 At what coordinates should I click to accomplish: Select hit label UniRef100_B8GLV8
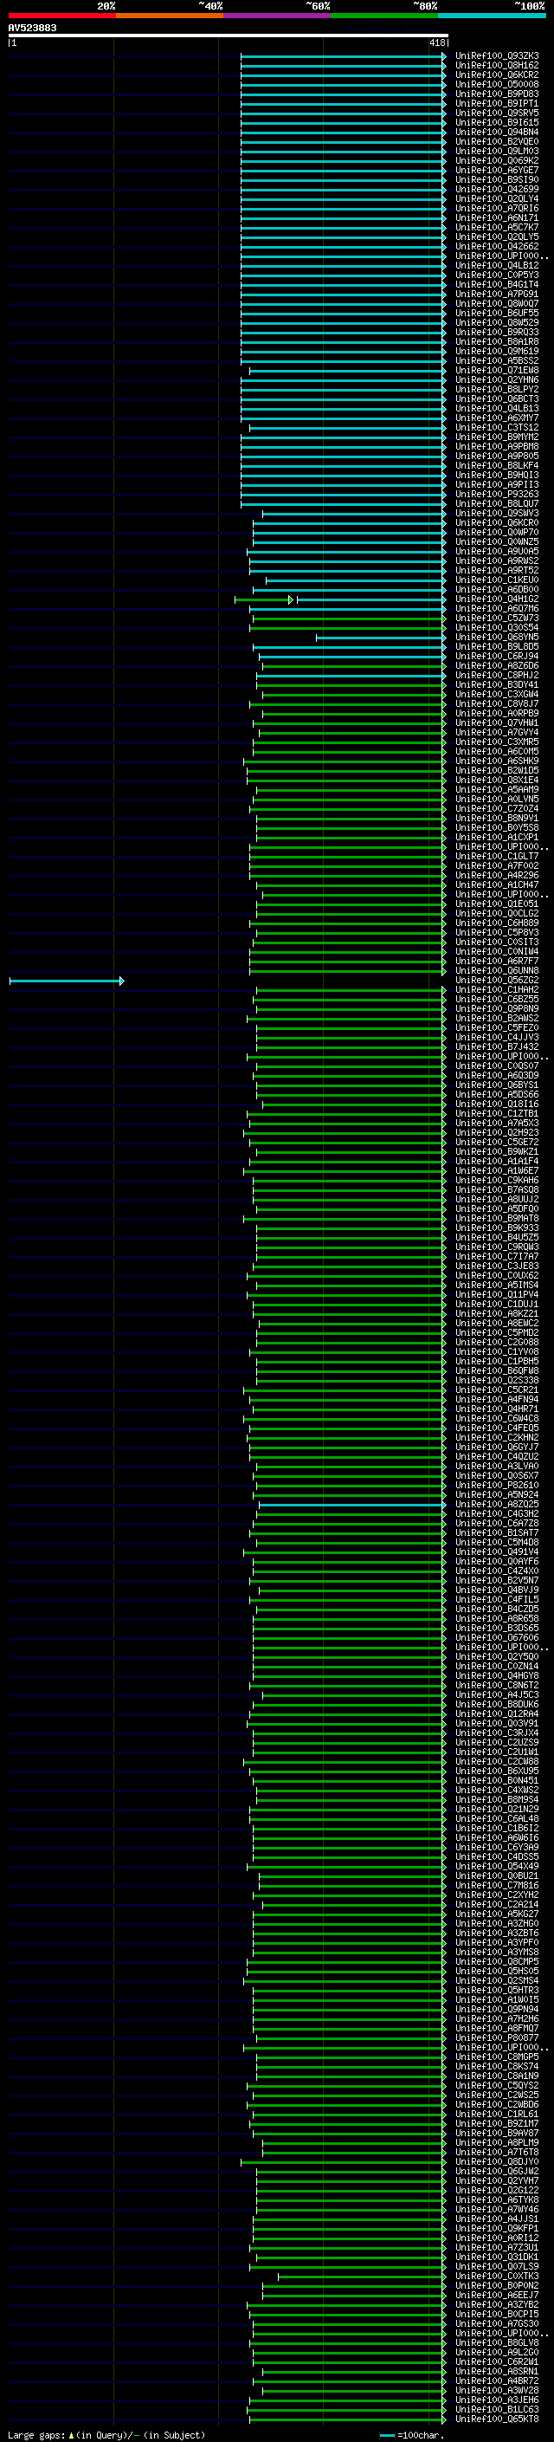497,2342
